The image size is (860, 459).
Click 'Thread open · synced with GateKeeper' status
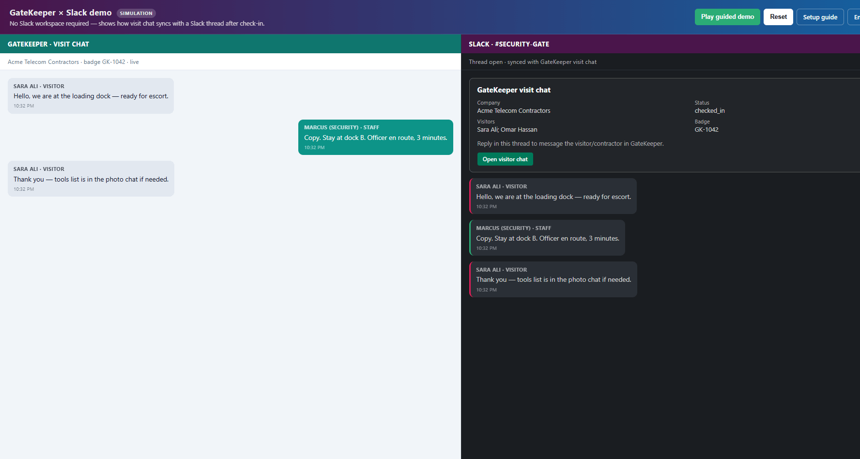click(x=533, y=62)
